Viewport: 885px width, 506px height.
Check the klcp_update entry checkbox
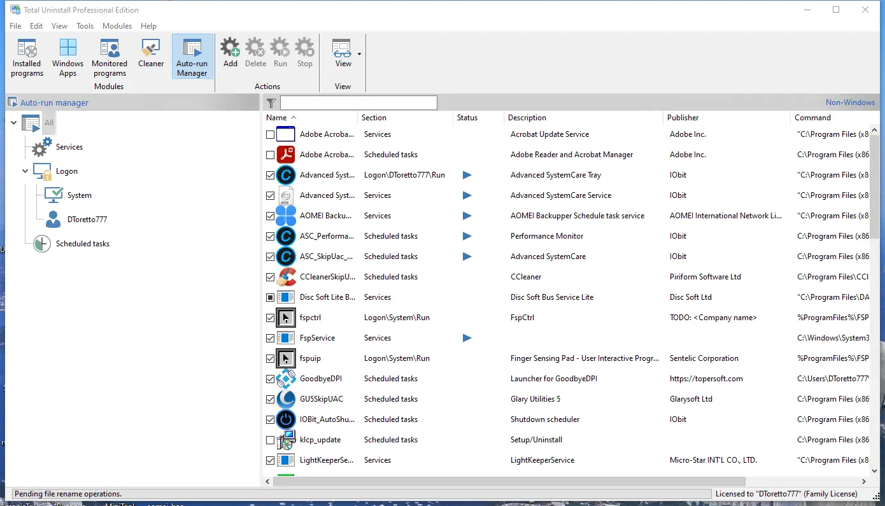(x=271, y=440)
